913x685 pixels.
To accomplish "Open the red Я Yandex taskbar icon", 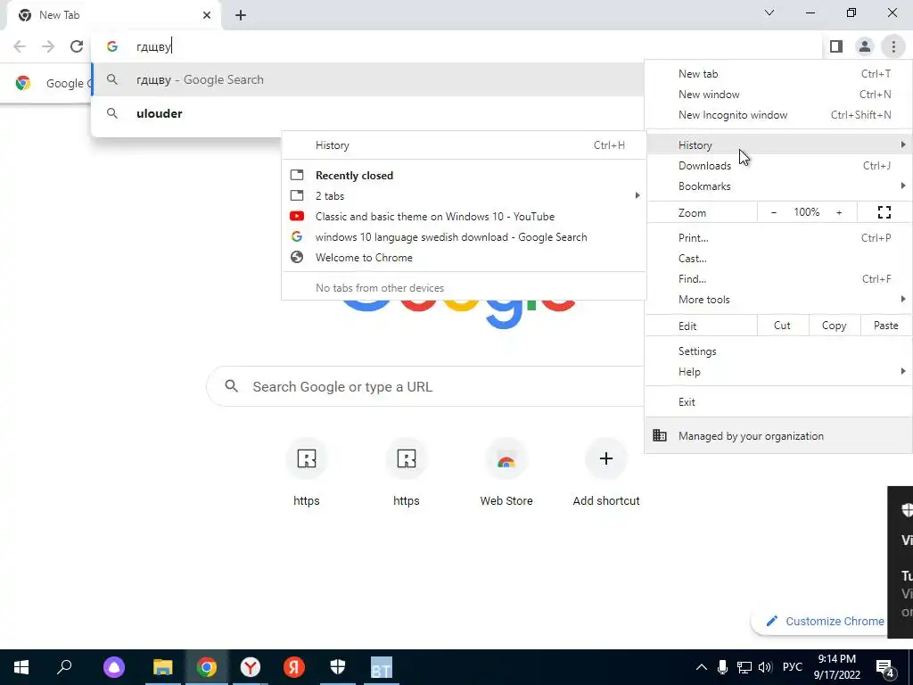I will coord(294,667).
